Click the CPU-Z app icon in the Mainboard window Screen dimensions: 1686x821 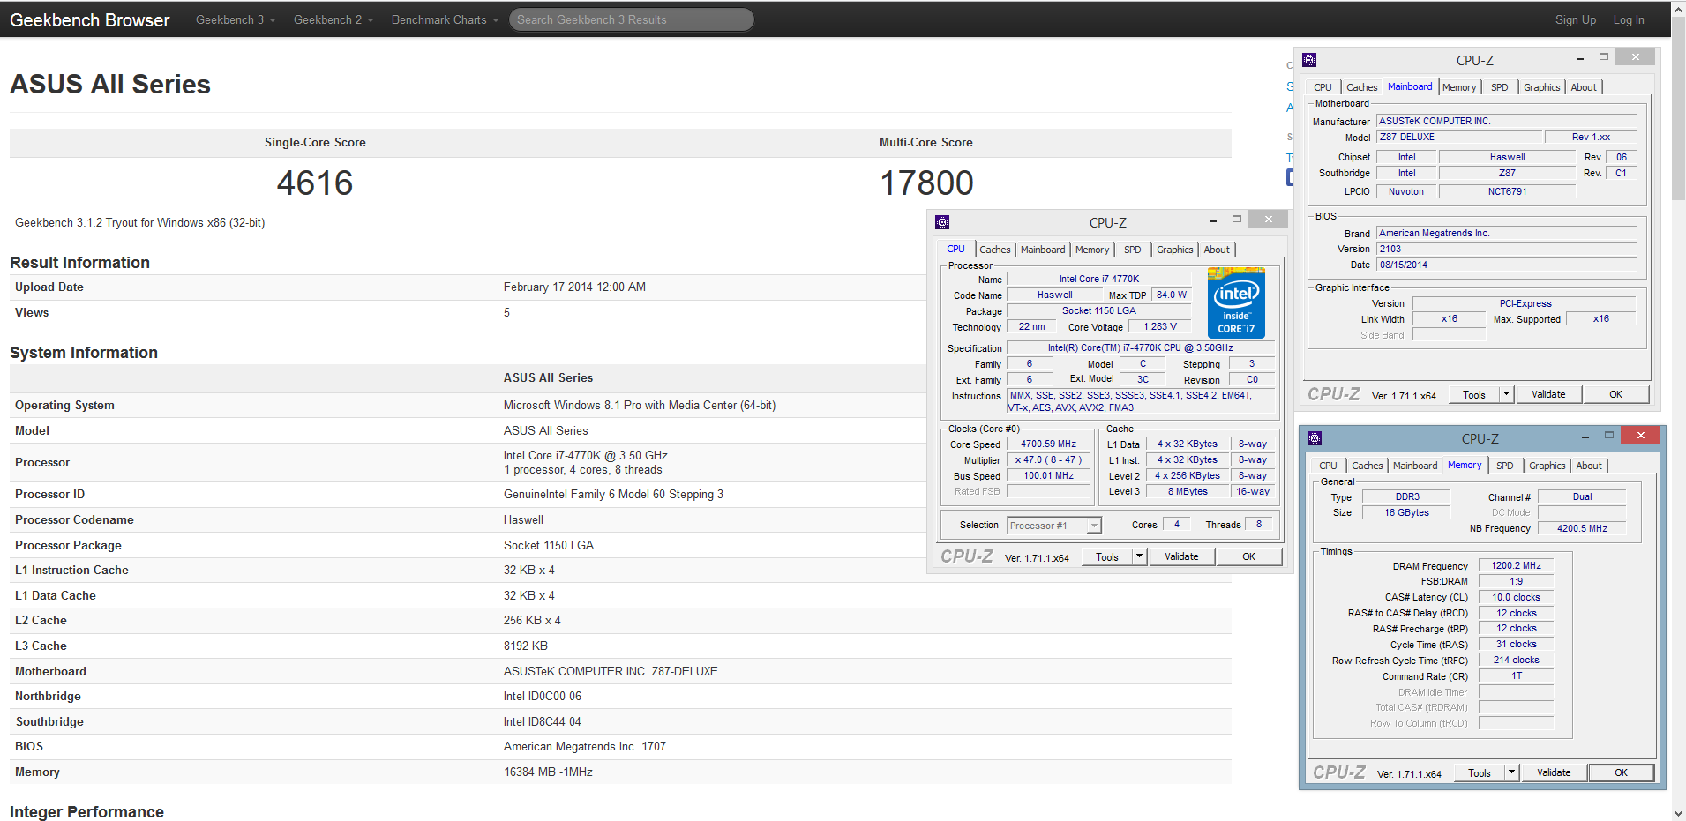click(1309, 60)
